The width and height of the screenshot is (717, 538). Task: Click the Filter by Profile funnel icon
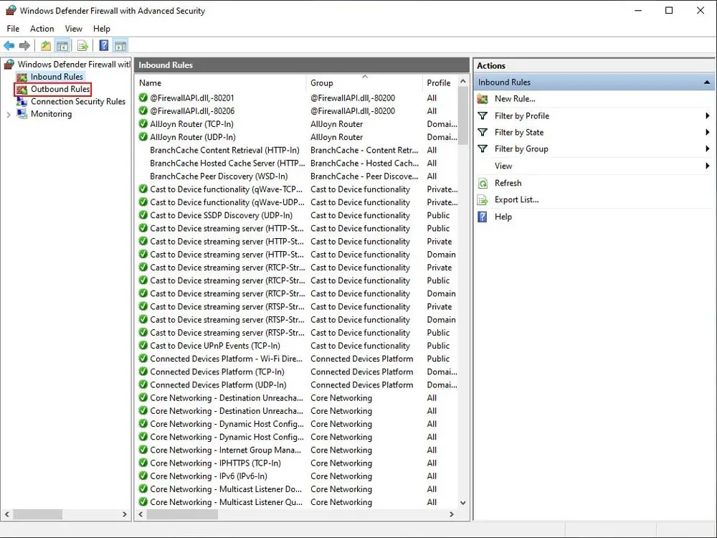point(483,115)
